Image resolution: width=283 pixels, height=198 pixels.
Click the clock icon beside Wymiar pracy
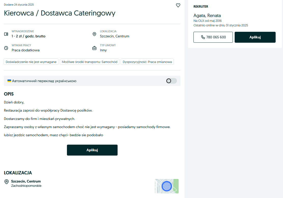(6, 48)
